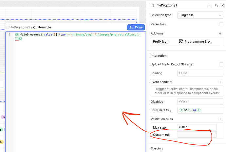226x152 pixels.
Task: Click the Done button in code editor
Action: tap(136, 27)
